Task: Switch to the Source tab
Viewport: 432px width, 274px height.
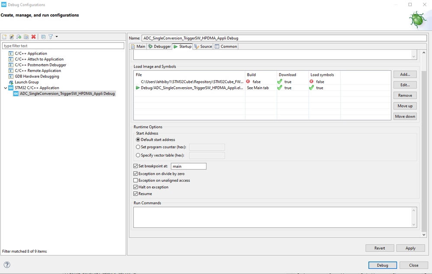Action: (203, 46)
